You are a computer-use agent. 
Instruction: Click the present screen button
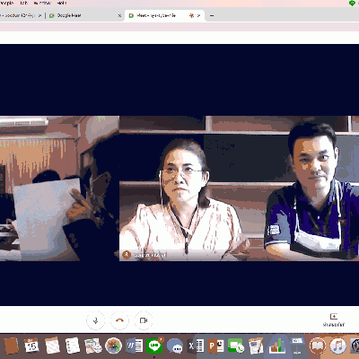334,320
